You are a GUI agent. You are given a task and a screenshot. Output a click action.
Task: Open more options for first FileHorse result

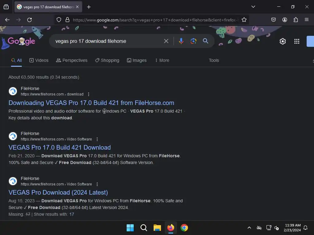point(89,94)
